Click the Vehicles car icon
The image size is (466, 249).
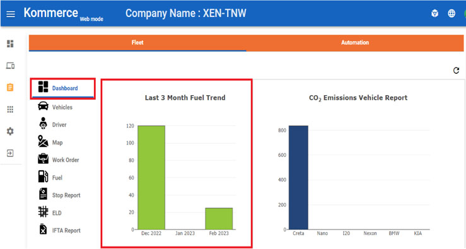point(43,106)
